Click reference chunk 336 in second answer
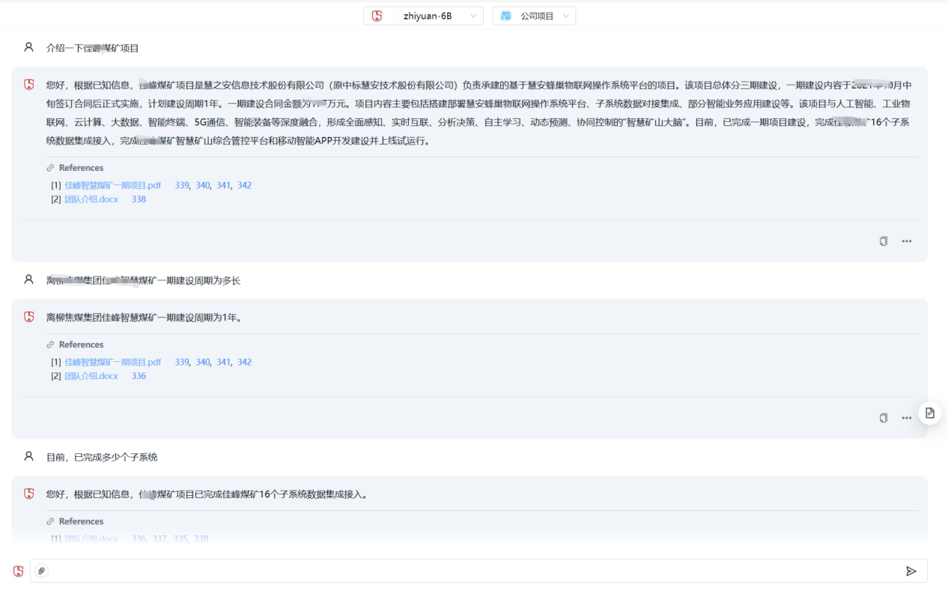 [x=139, y=376]
